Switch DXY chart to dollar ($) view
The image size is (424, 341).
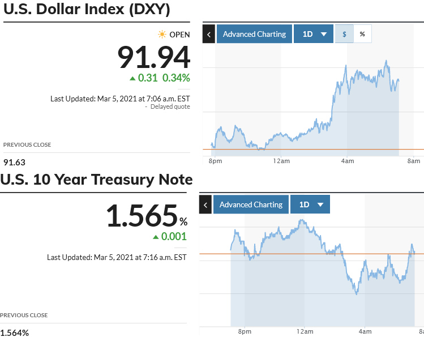(344, 34)
